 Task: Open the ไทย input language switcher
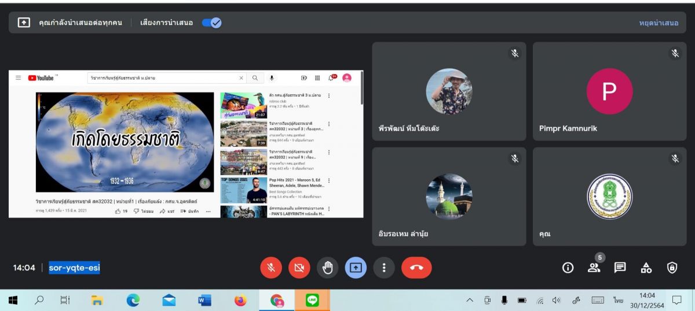click(619, 301)
